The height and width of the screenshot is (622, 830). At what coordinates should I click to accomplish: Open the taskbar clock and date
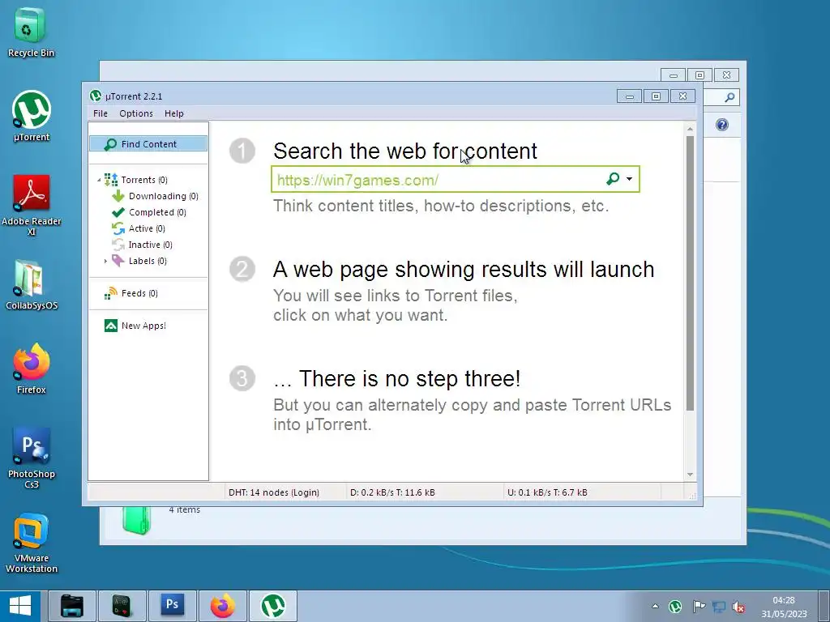pyautogui.click(x=784, y=607)
